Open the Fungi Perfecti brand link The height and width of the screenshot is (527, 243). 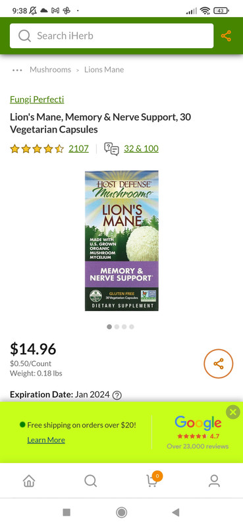click(x=37, y=99)
